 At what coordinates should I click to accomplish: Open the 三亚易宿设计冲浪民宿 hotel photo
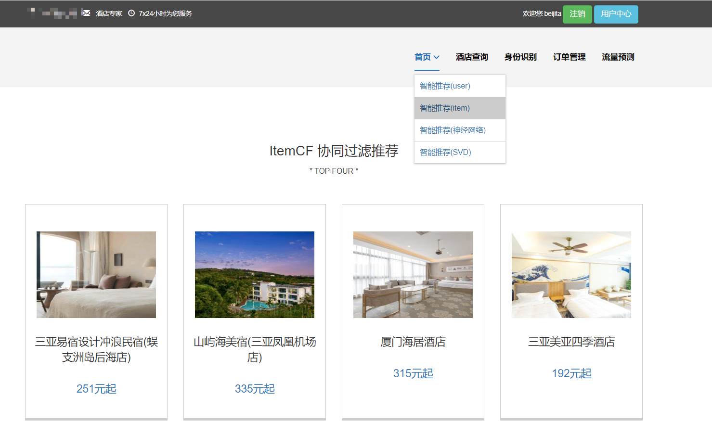[96, 274]
